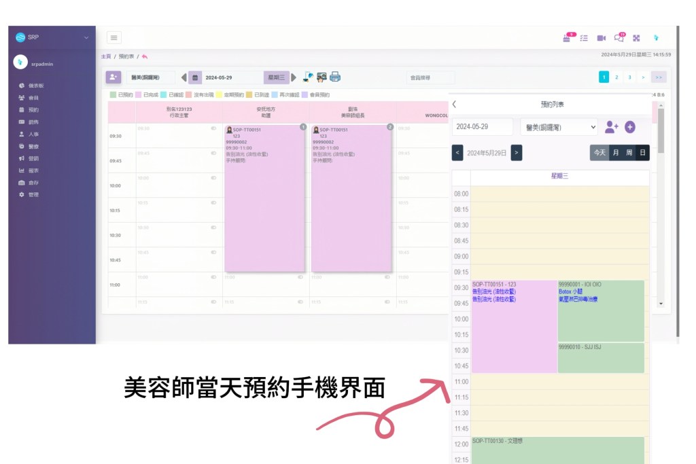
Task: Switch calendar to 月 view
Action: pyautogui.click(x=616, y=153)
